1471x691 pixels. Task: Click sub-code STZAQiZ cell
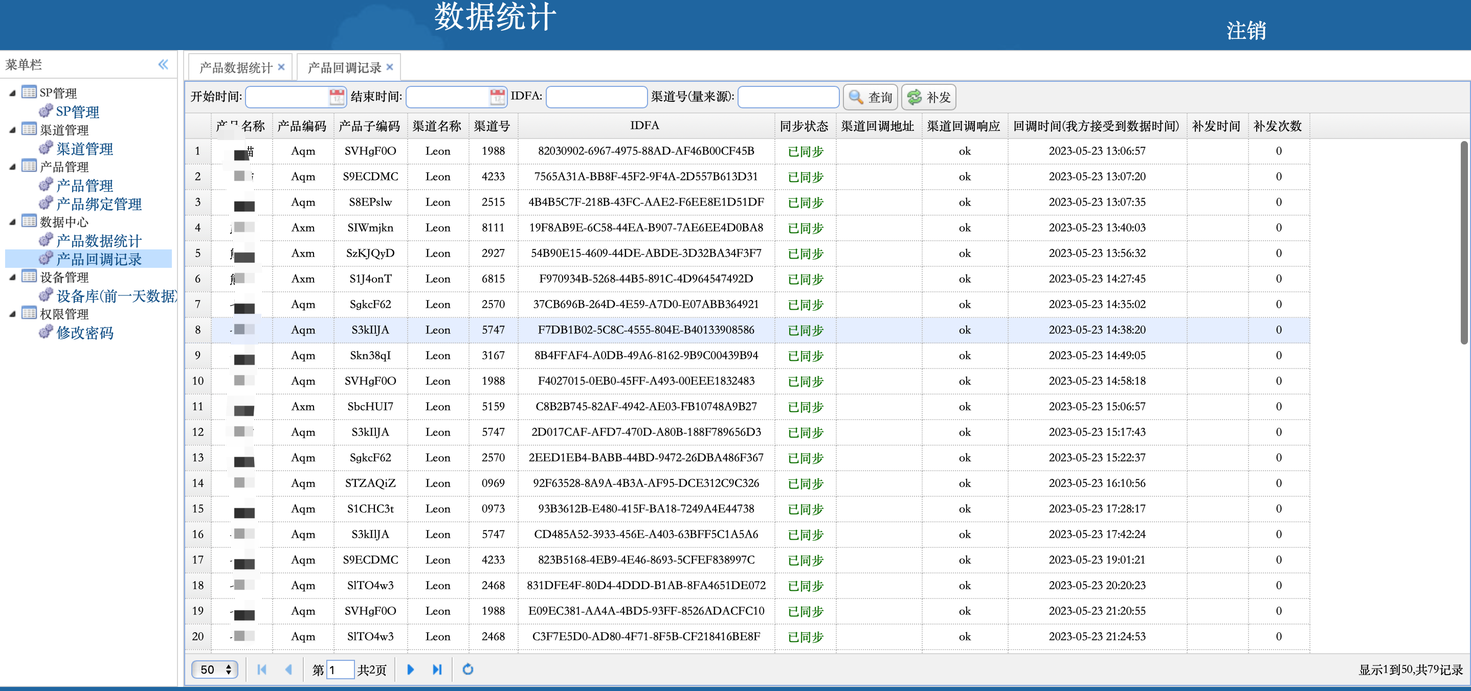[x=370, y=483]
